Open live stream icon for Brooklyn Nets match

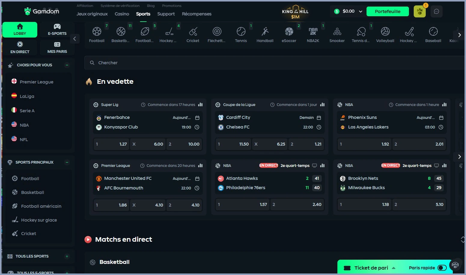coord(437,165)
